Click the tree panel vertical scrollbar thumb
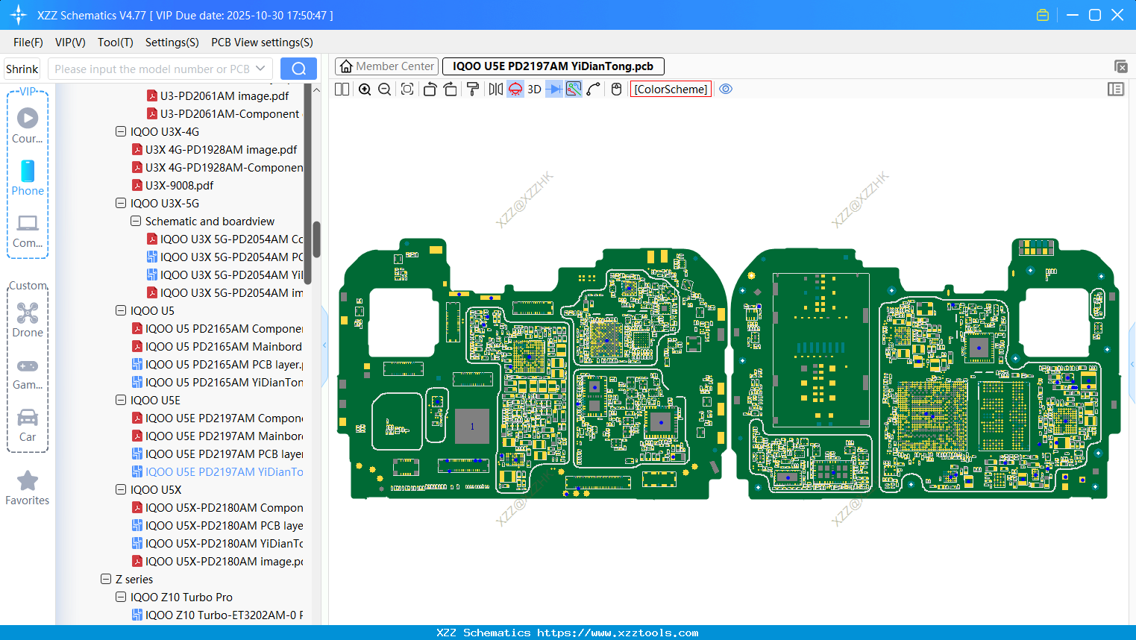 click(316, 239)
